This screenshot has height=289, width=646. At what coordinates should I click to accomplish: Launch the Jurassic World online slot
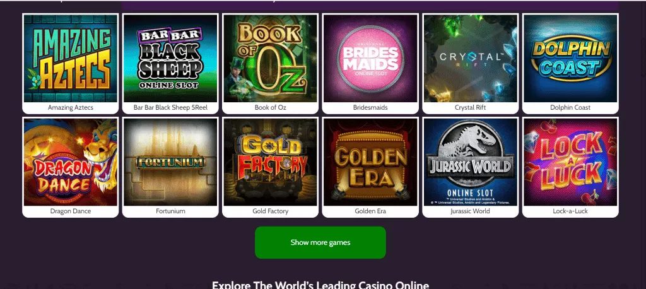470,162
